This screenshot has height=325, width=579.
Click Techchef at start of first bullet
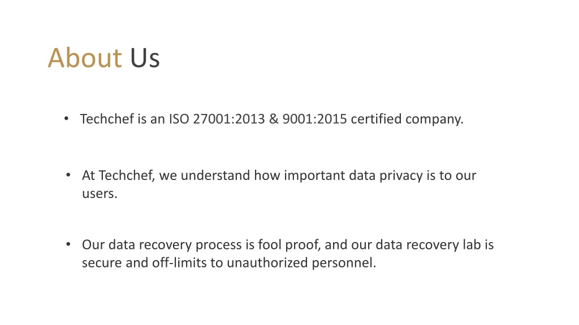pyautogui.click(x=107, y=119)
